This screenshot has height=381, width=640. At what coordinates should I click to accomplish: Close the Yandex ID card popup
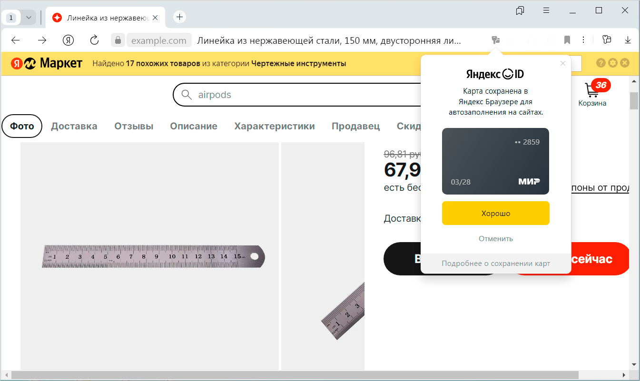point(563,63)
